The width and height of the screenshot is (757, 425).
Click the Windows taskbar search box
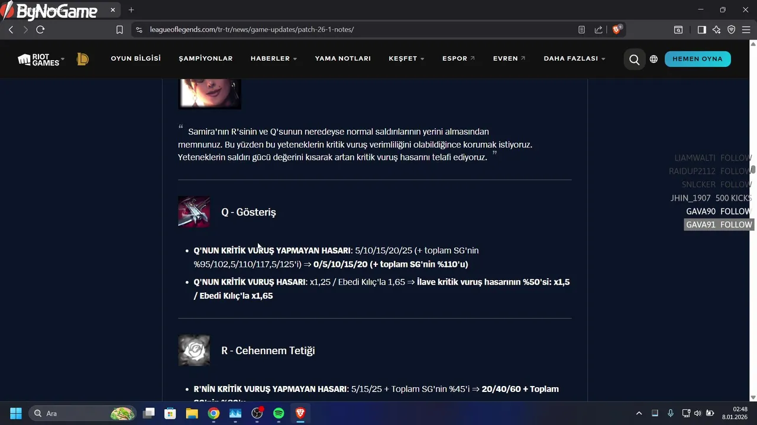[x=83, y=413]
